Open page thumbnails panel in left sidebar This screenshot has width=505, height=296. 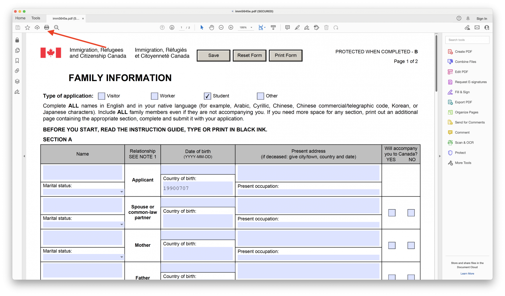[x=17, y=50]
